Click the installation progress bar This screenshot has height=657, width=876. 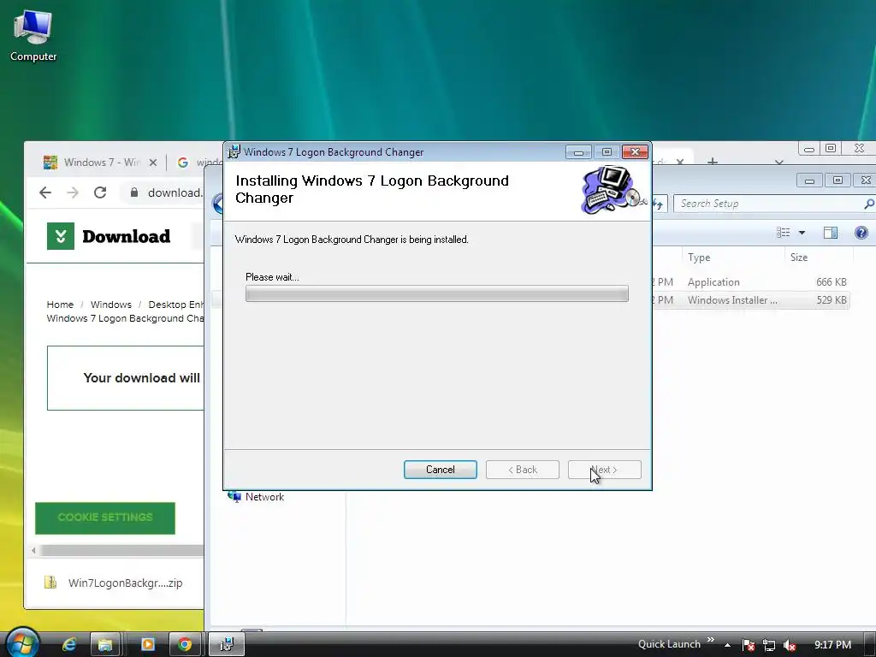click(x=437, y=293)
